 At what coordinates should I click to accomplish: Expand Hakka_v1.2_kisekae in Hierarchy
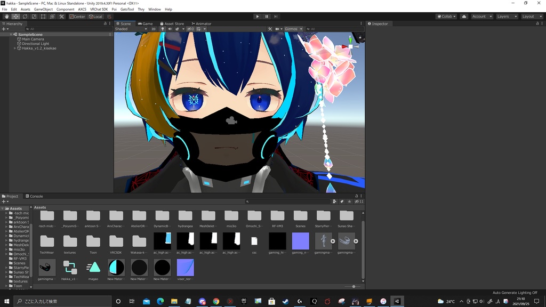(14, 49)
